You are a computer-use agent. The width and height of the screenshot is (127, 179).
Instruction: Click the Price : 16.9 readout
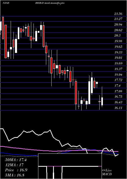pos(16,170)
